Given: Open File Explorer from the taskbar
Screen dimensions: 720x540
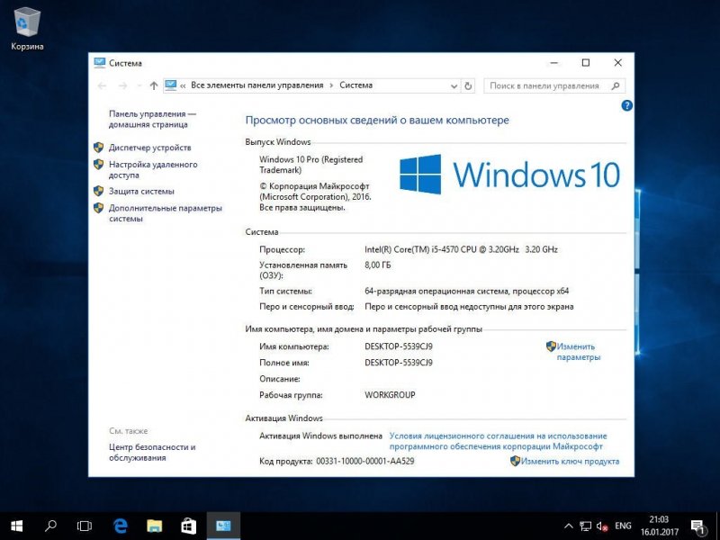Looking at the screenshot, I should [x=154, y=526].
